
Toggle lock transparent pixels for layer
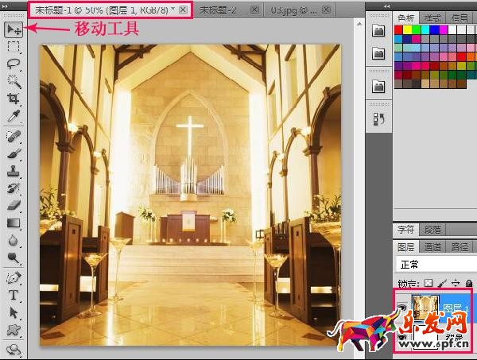429,282
